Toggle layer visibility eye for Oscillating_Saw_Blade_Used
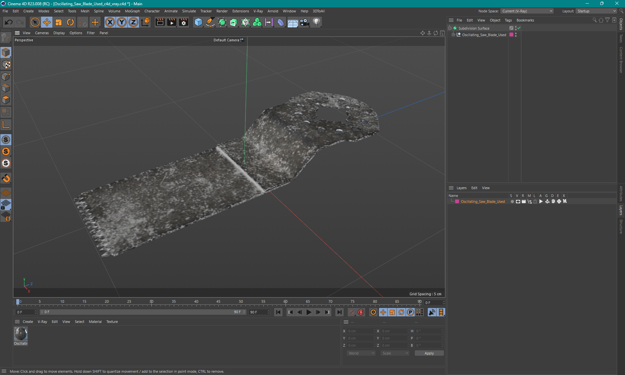 [x=518, y=201]
